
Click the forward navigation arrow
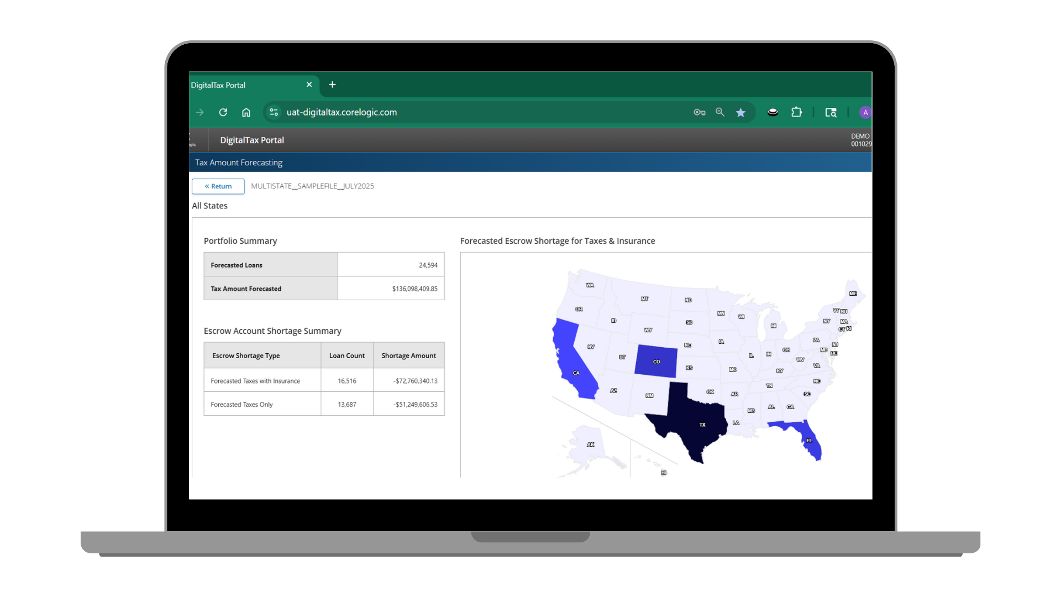click(200, 112)
